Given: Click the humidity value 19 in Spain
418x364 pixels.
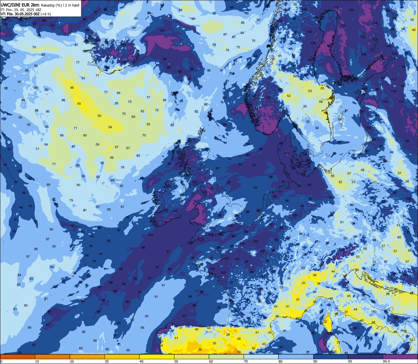Looking at the screenshot, I should [x=239, y=352].
